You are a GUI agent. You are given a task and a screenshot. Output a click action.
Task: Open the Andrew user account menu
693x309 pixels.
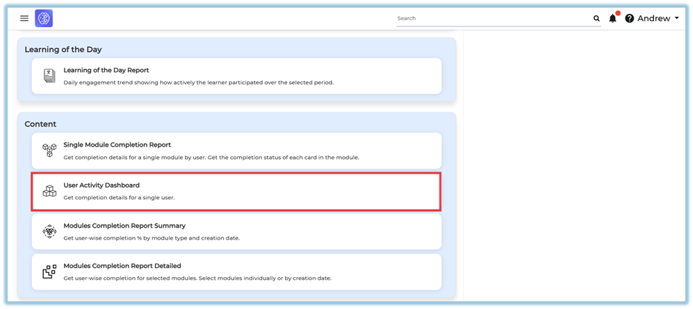pos(653,19)
